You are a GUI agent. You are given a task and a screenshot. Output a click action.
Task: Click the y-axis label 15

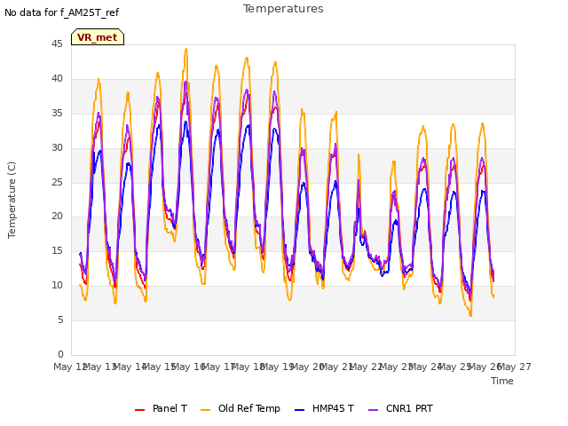(x=57, y=250)
